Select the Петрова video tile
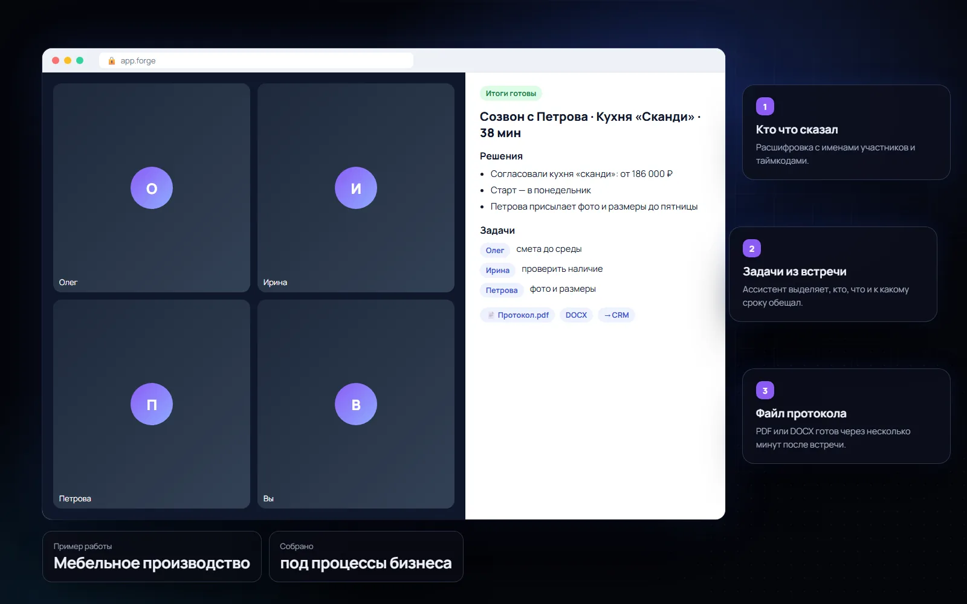 (x=152, y=404)
